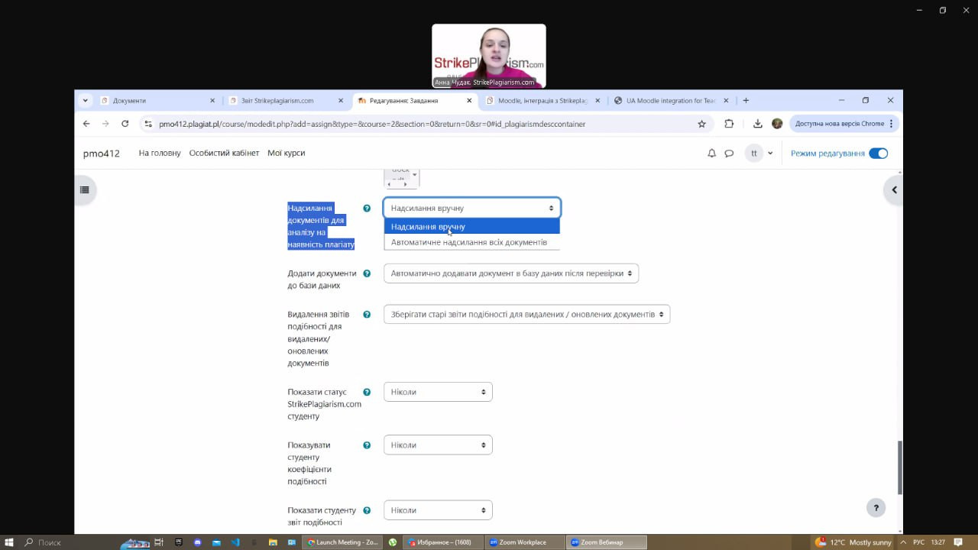Click help icon beside Показати статус StrikePlagiarism.com

[x=367, y=392]
